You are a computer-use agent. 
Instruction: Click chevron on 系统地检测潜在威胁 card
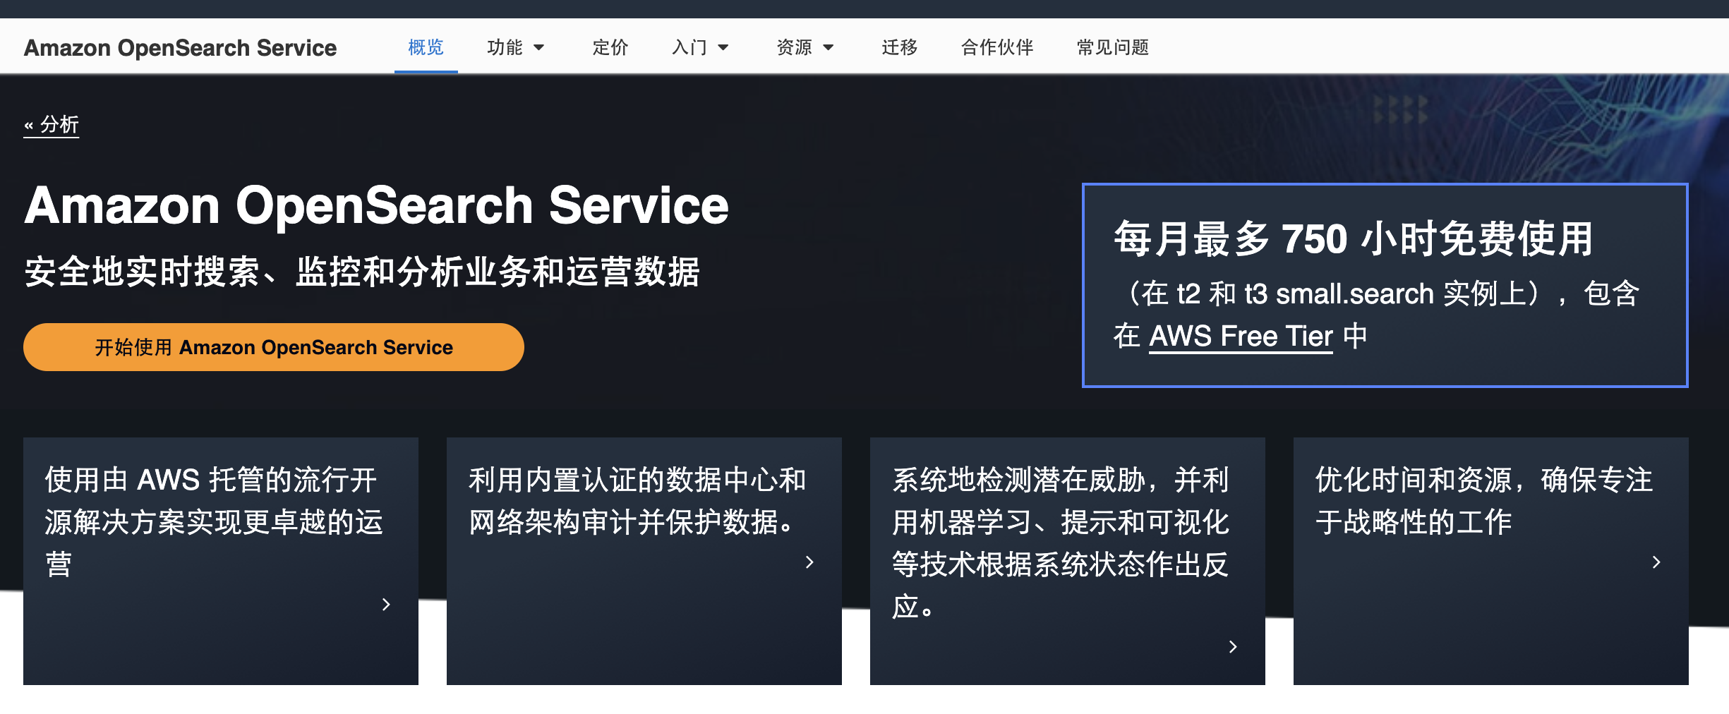(x=1233, y=647)
